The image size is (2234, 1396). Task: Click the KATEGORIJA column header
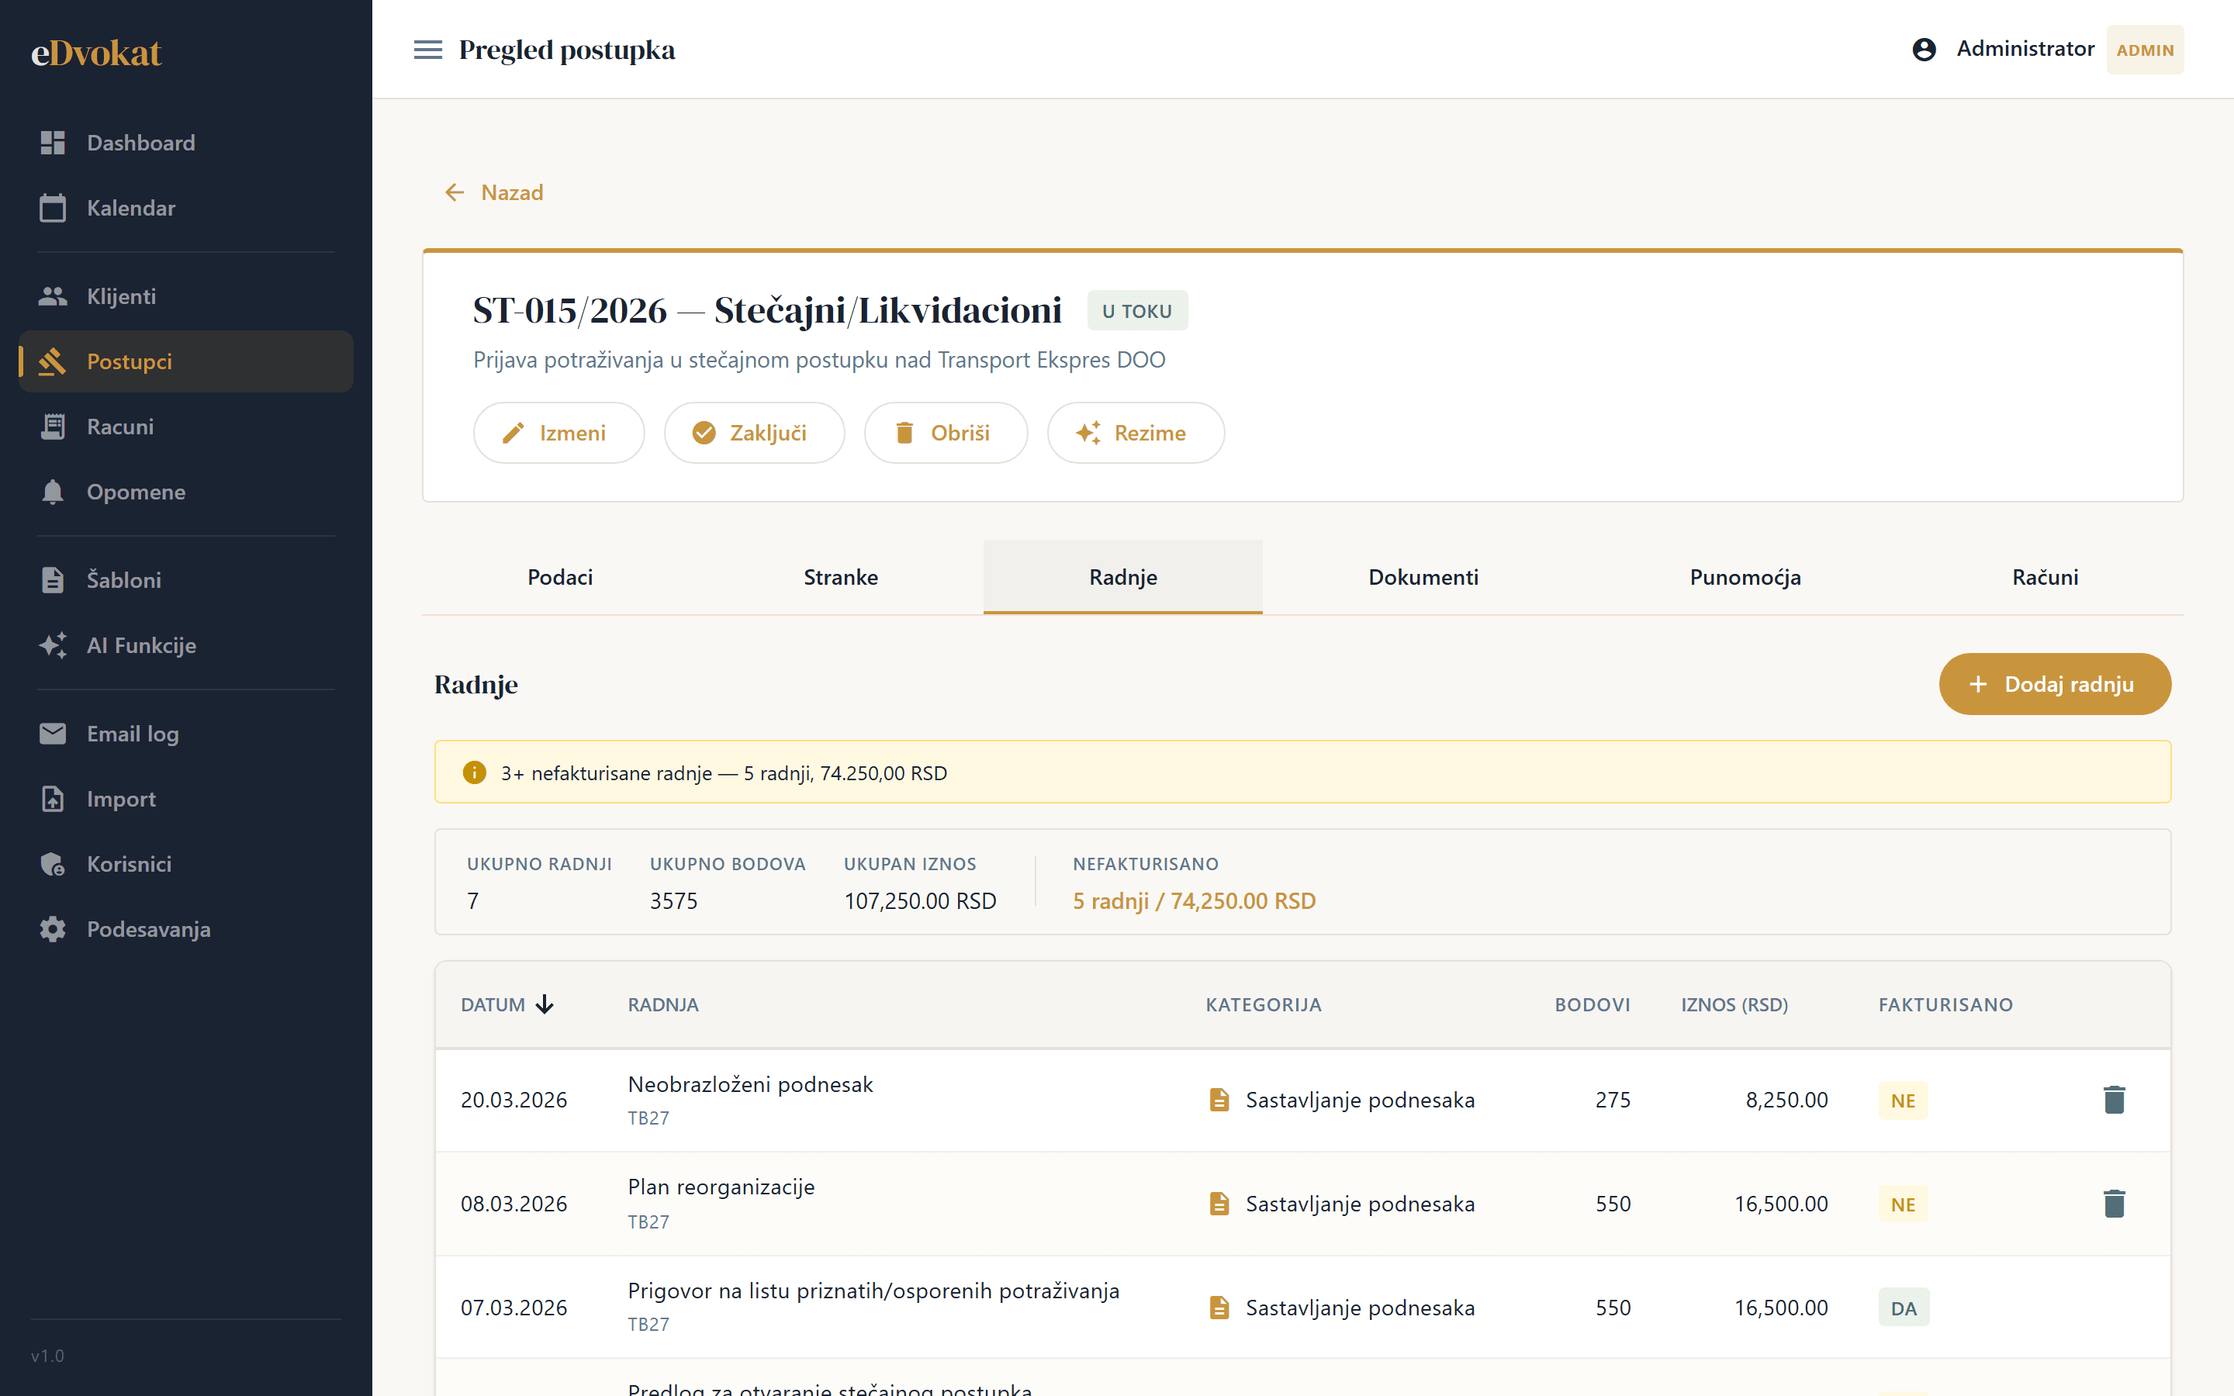[1263, 1004]
